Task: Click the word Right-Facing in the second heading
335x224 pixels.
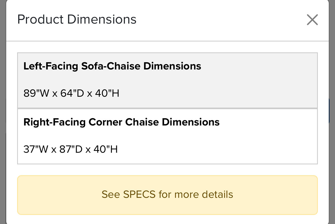Action: click(55, 122)
